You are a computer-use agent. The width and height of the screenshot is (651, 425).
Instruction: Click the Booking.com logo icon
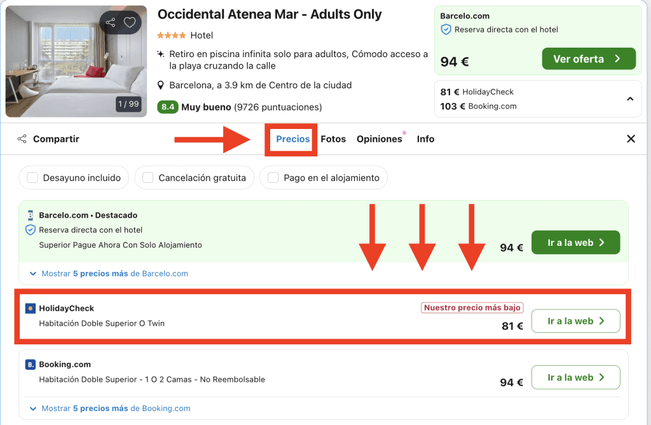pos(30,365)
